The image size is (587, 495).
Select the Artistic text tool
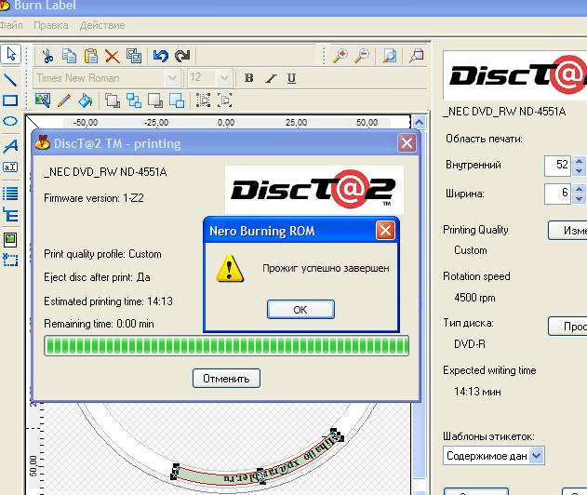(x=10, y=146)
